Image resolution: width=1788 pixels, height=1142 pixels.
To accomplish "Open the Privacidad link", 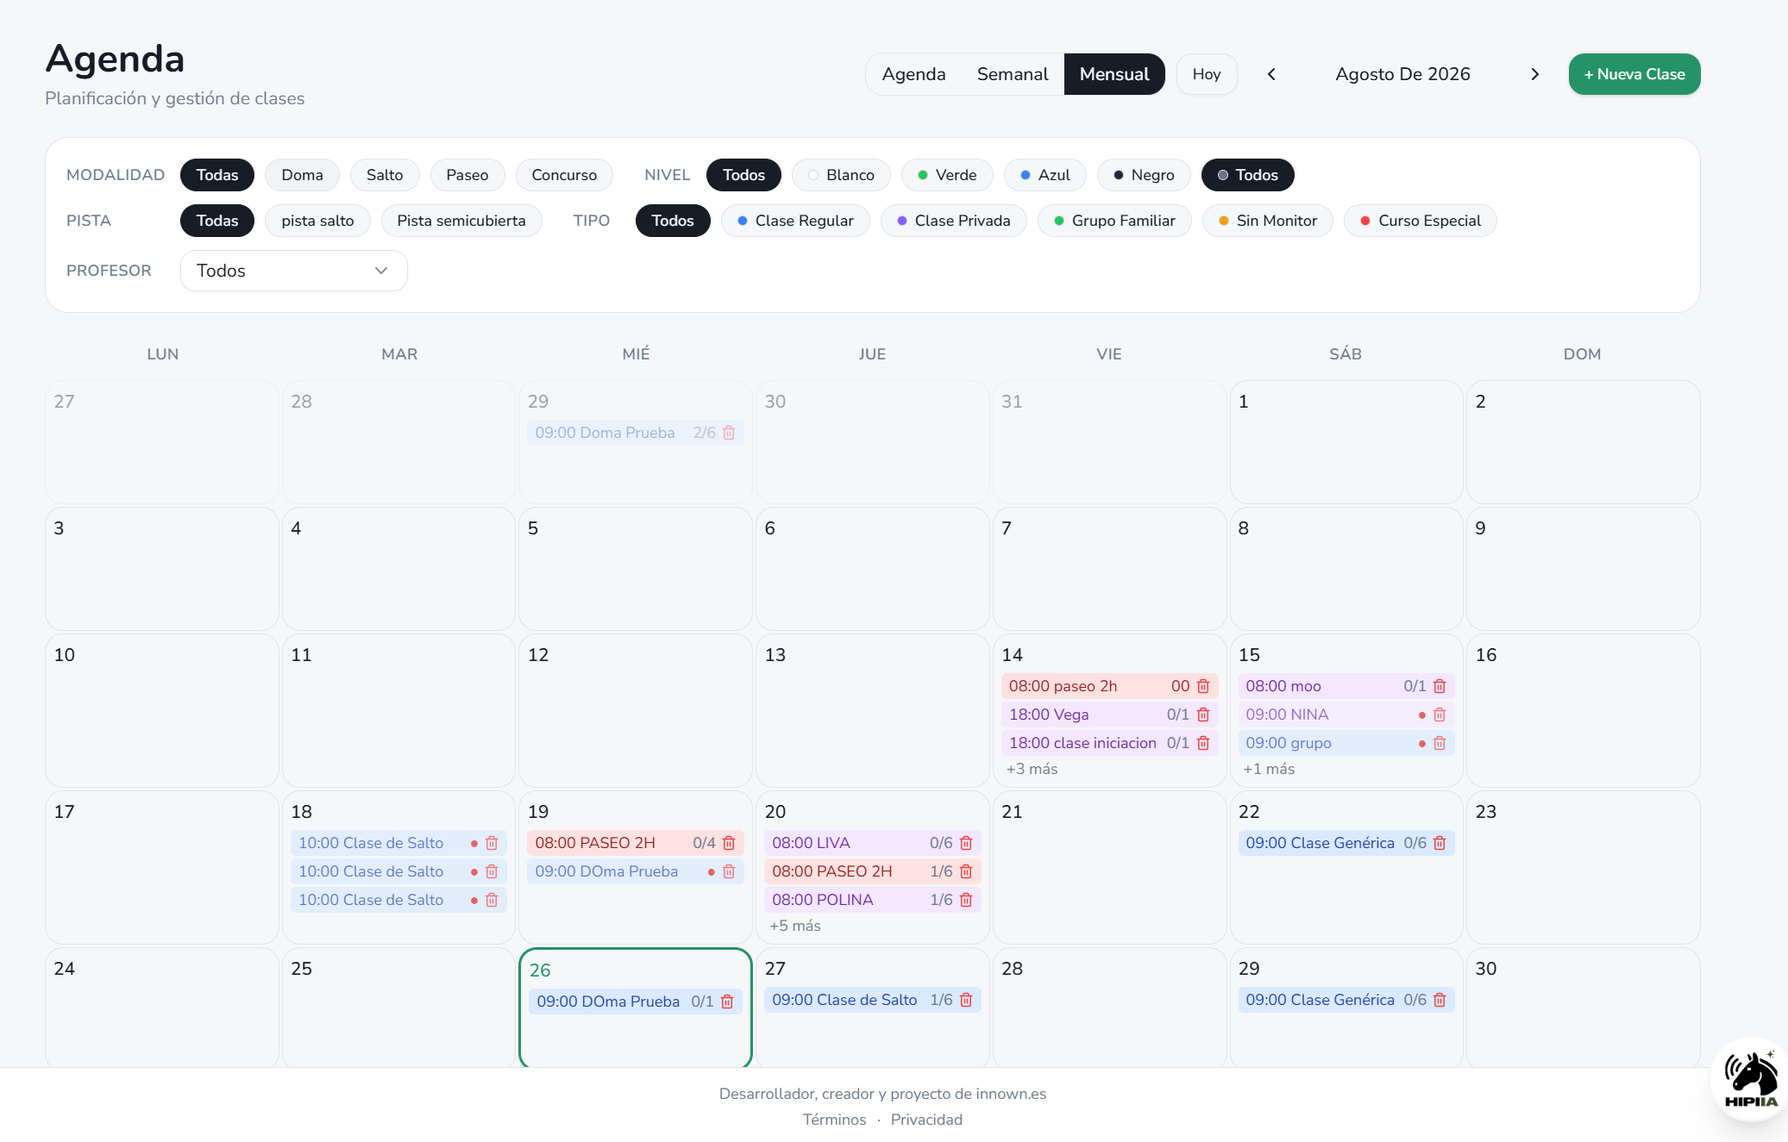I will tap(926, 1120).
